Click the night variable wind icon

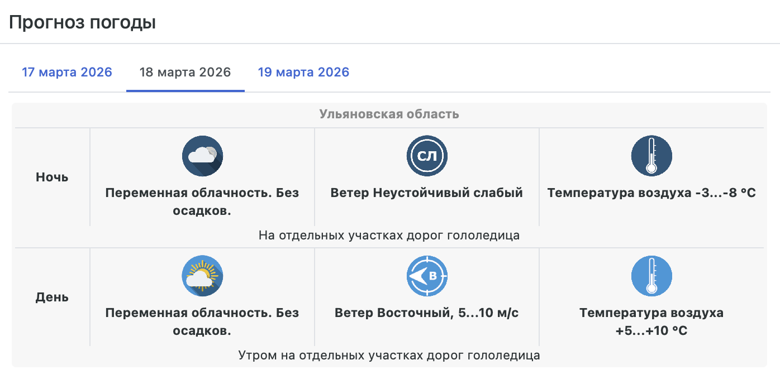(x=427, y=156)
